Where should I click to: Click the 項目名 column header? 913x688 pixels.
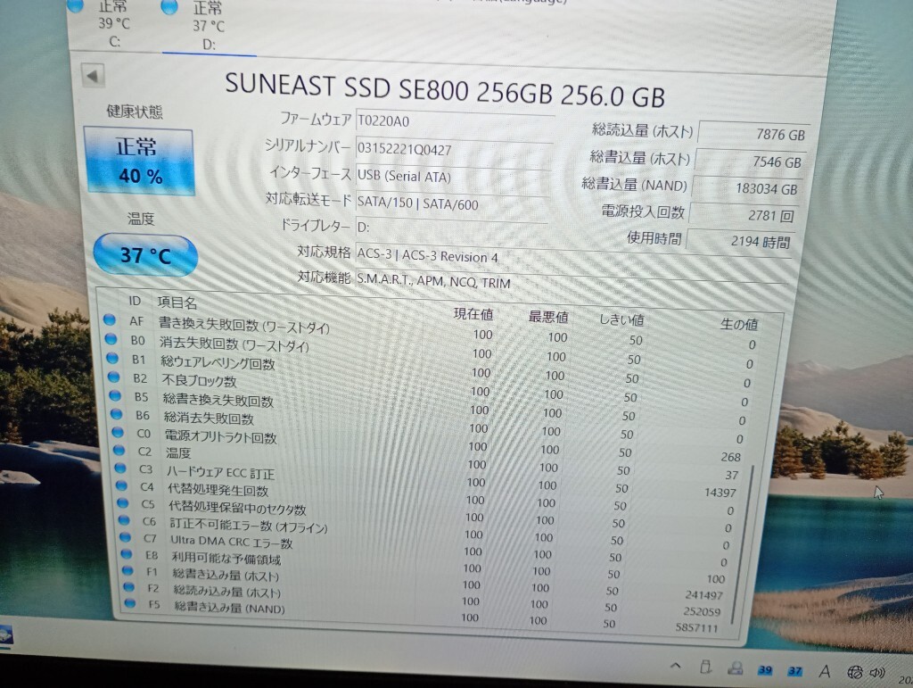click(x=177, y=303)
